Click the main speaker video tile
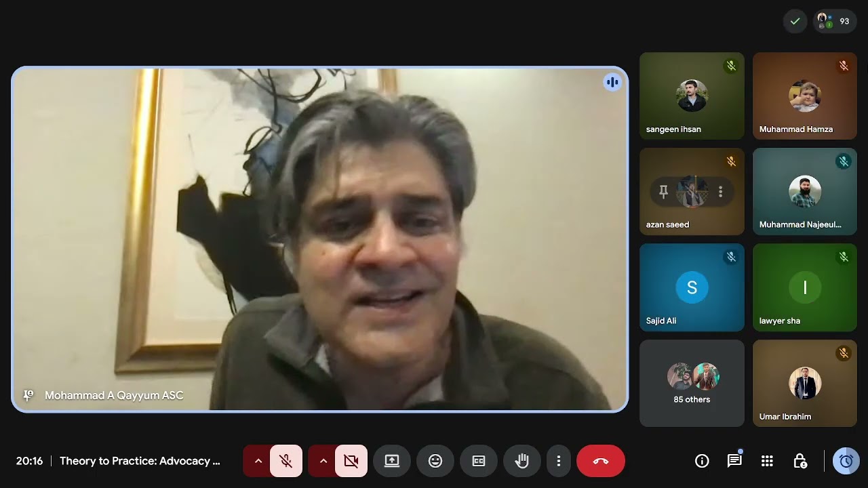868x488 pixels. [x=320, y=239]
